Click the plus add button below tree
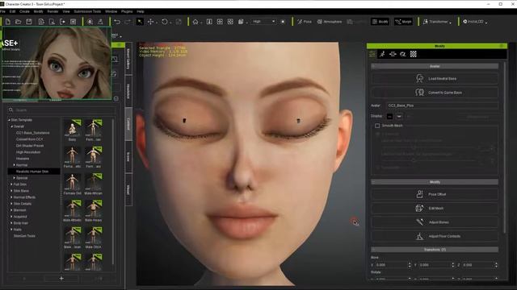The image size is (517, 290). tap(61, 278)
